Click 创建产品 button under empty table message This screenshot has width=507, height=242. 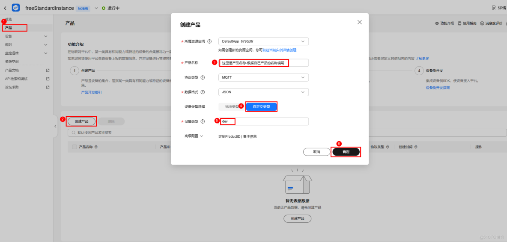pyautogui.click(x=298, y=218)
